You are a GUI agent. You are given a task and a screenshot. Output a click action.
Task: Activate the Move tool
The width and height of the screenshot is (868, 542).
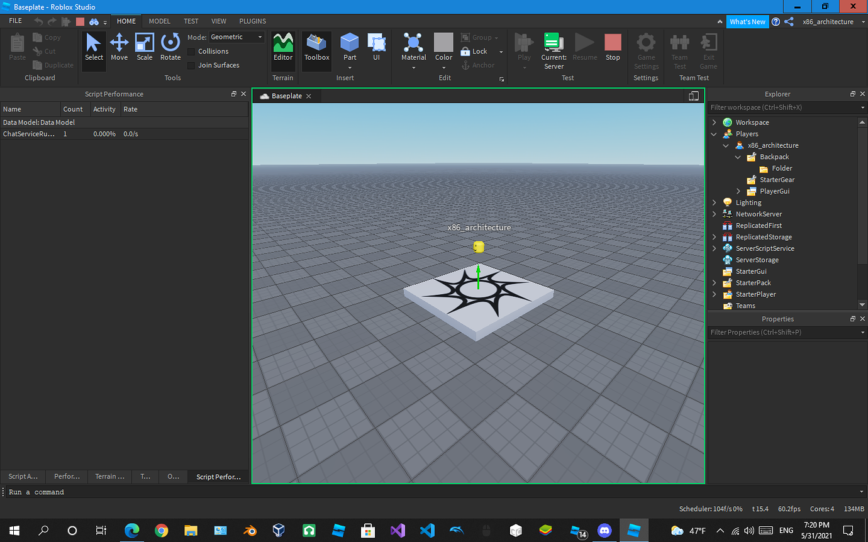119,47
